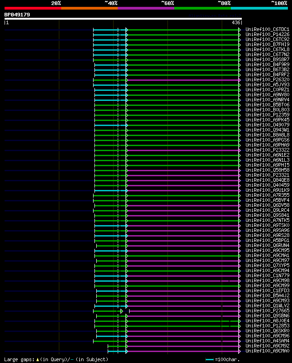Open hit UniRef100_P14226

(x=267, y=35)
